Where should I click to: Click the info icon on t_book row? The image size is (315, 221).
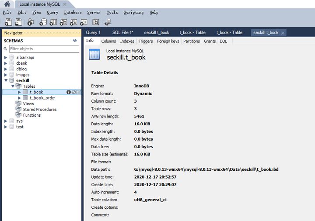pyautogui.click(x=69, y=92)
